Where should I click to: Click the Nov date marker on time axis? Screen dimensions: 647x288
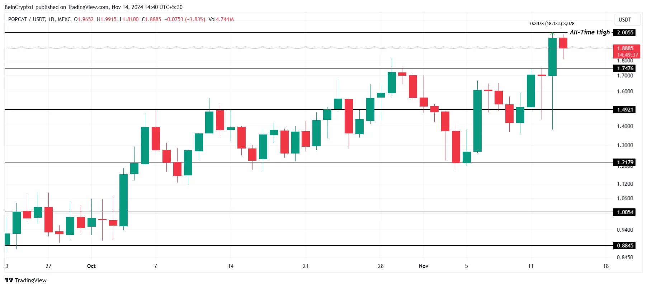[424, 266]
